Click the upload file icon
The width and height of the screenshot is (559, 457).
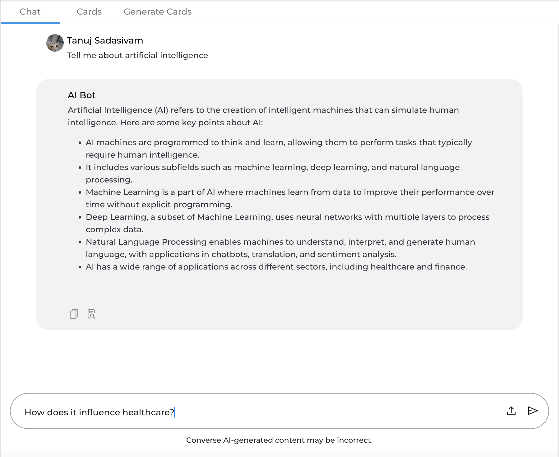(511, 411)
